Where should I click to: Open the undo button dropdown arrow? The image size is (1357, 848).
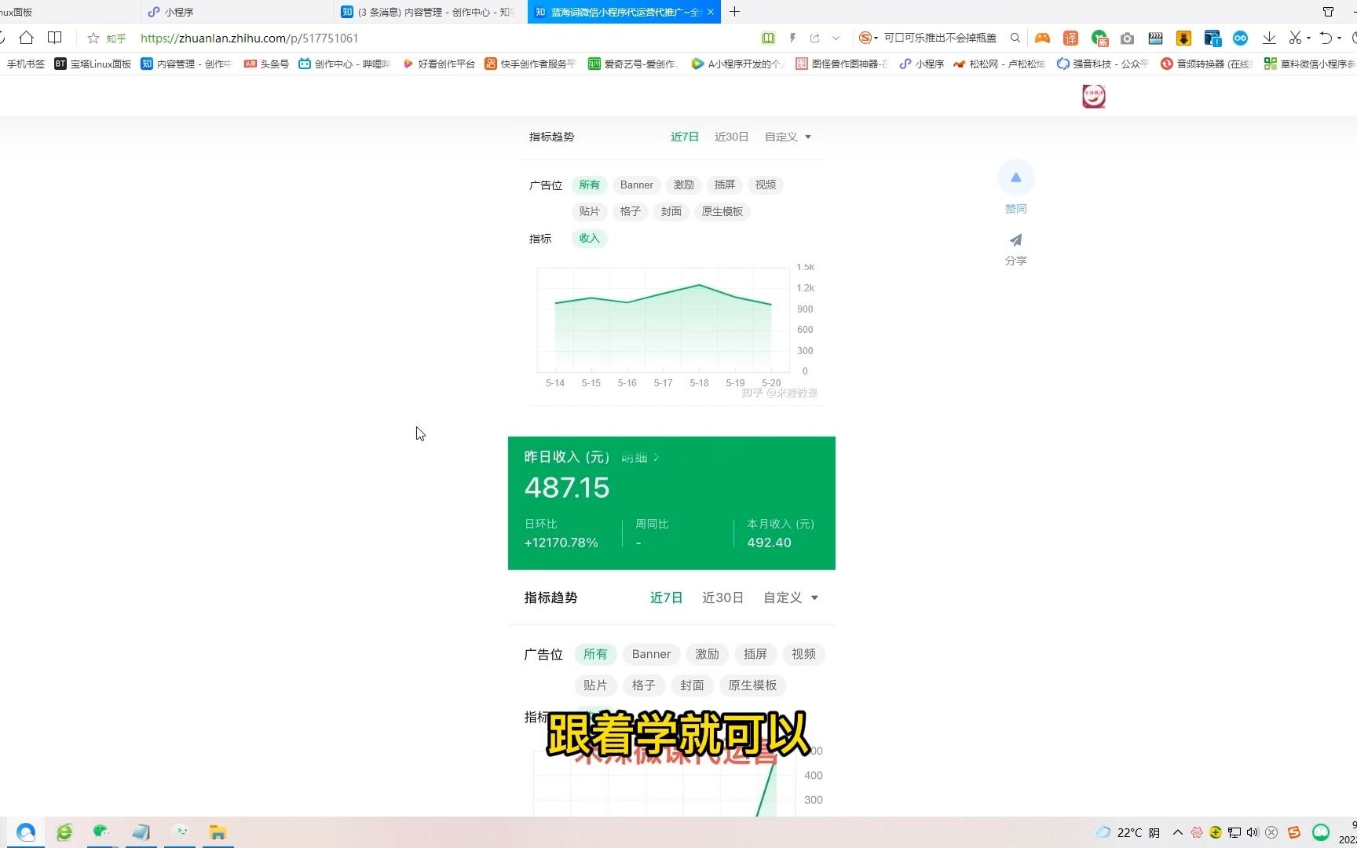coord(1338,38)
